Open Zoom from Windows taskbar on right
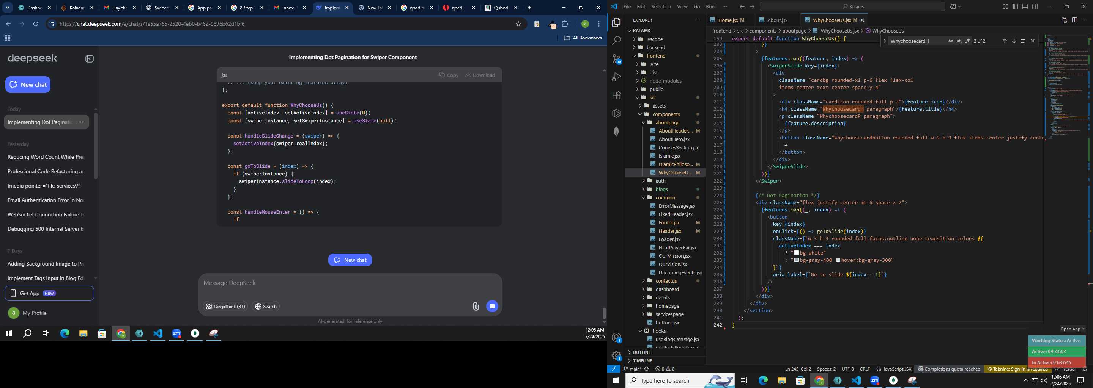Viewport: 1093px width, 388px height. pyautogui.click(x=874, y=381)
